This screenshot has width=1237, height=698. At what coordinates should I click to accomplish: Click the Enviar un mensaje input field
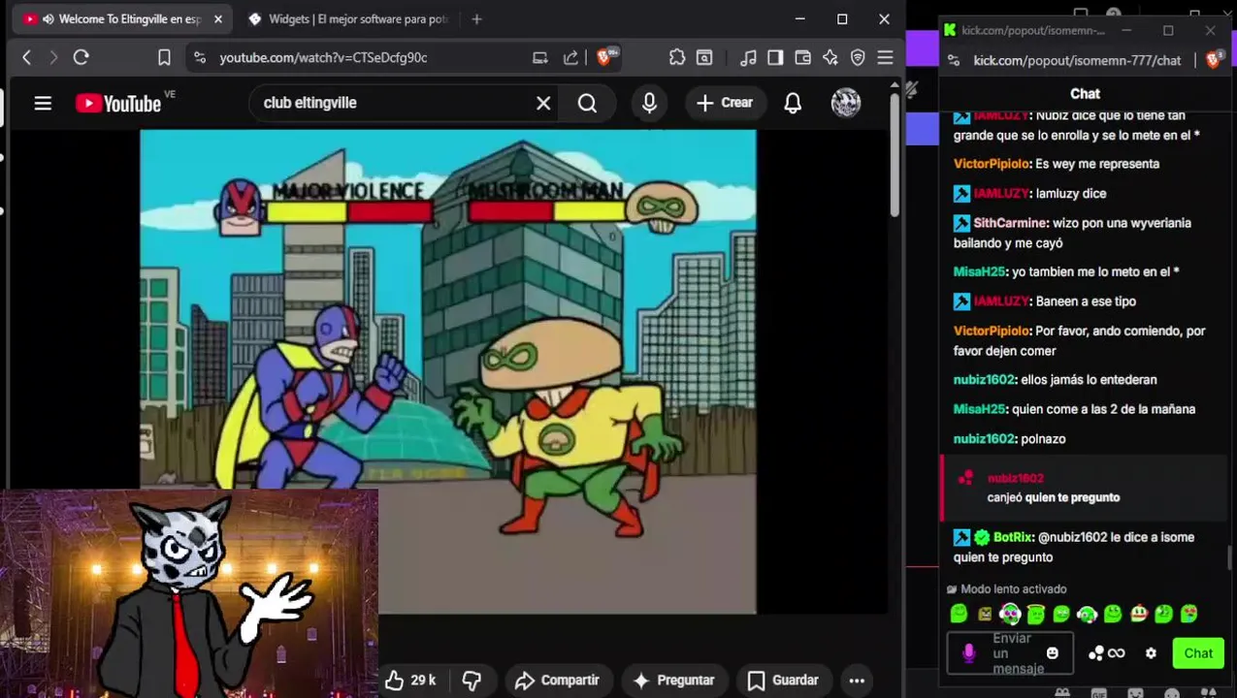pyautogui.click(x=1010, y=653)
